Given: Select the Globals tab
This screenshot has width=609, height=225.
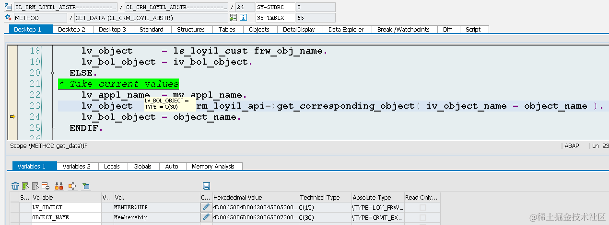Looking at the screenshot, I should tap(142, 166).
